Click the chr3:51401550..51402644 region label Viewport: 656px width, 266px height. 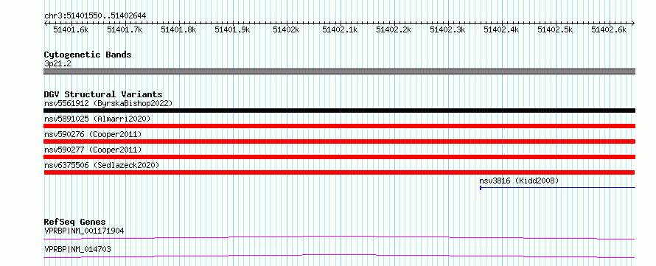(x=95, y=15)
